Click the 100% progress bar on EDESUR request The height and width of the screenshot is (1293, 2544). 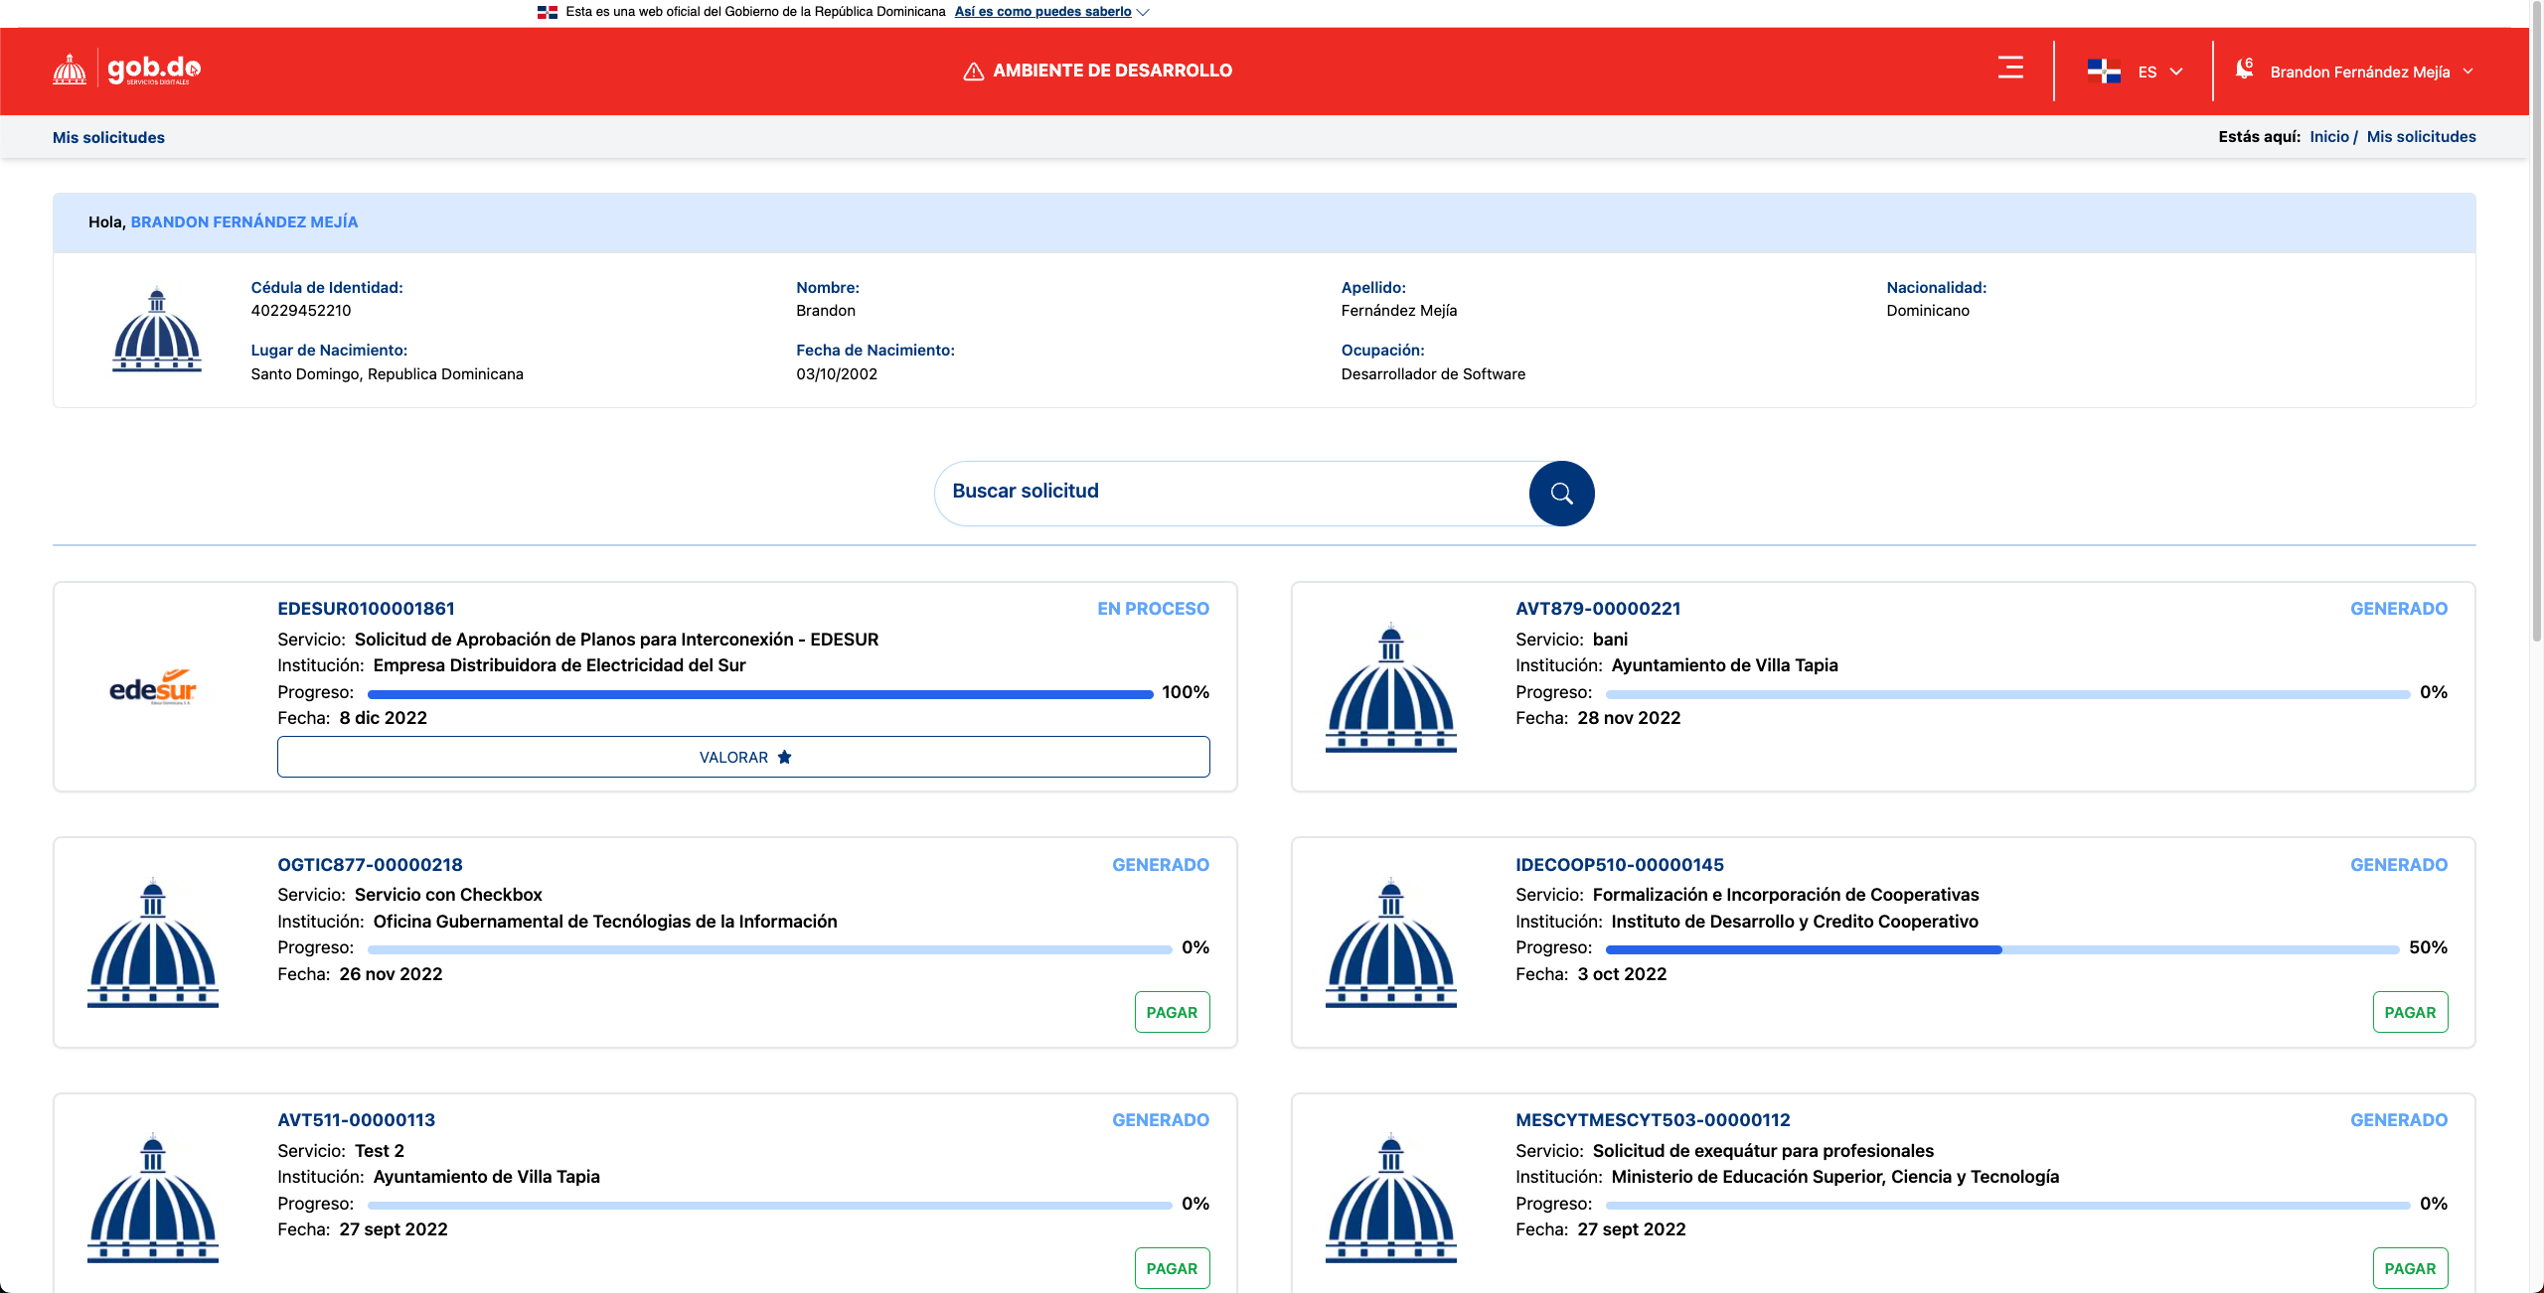tap(760, 694)
